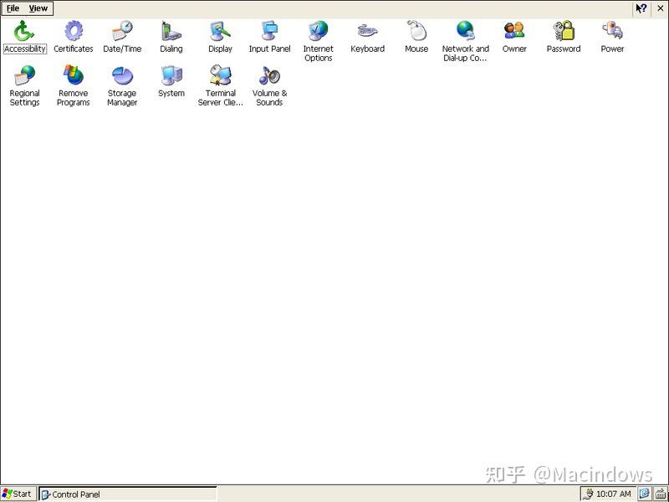Open the Display settings icon
The width and height of the screenshot is (669, 502).
[220, 33]
